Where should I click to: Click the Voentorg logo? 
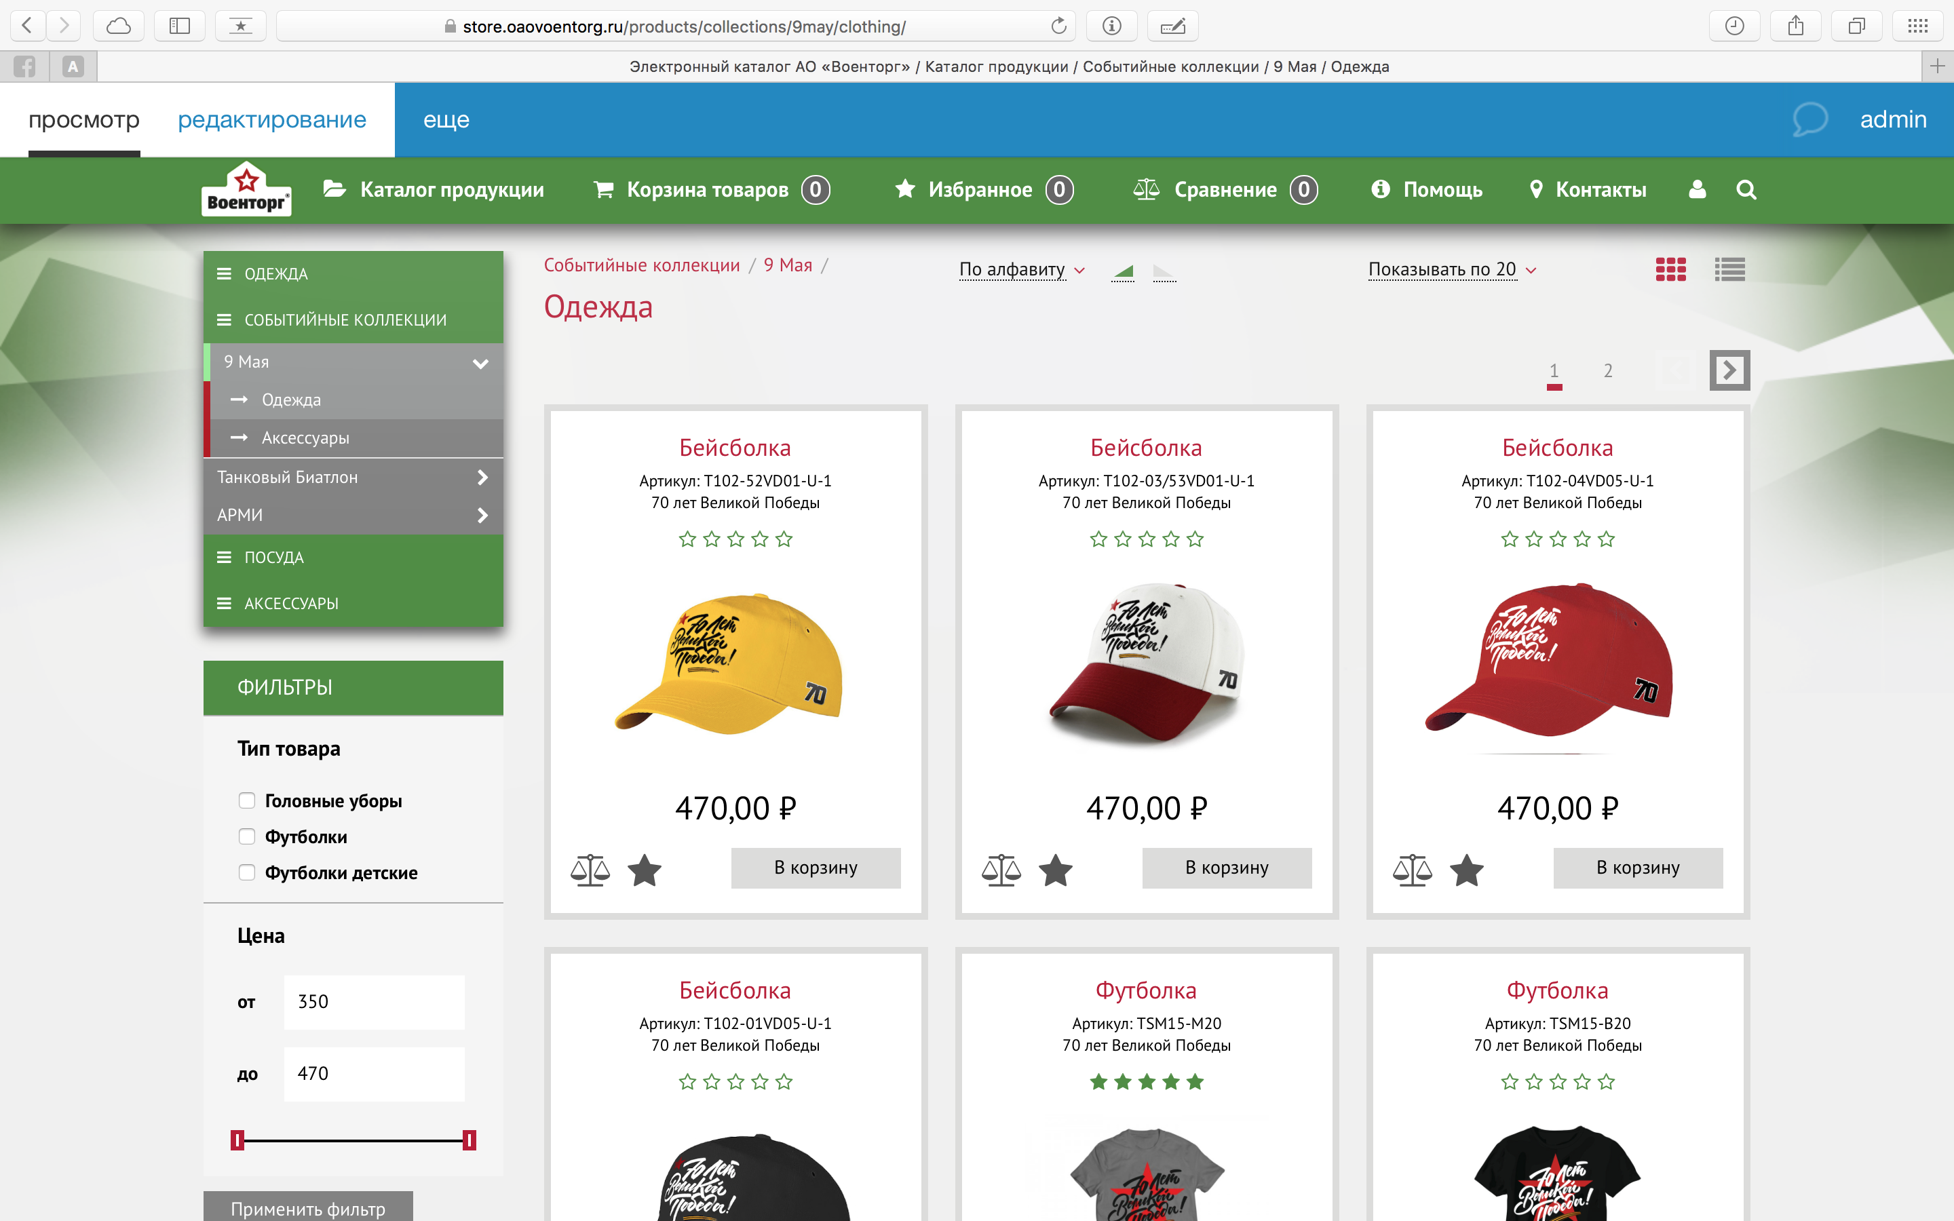[x=246, y=189]
